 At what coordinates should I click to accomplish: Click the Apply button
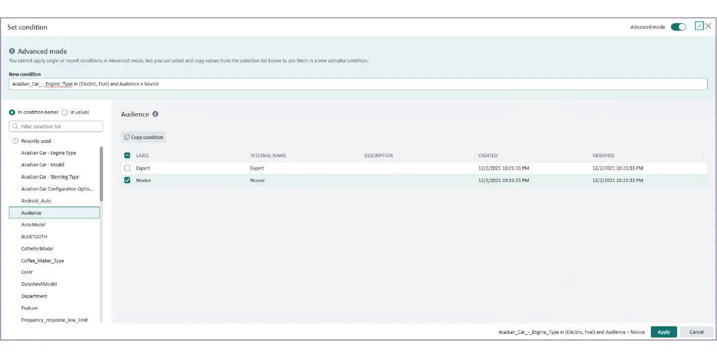tap(664, 332)
